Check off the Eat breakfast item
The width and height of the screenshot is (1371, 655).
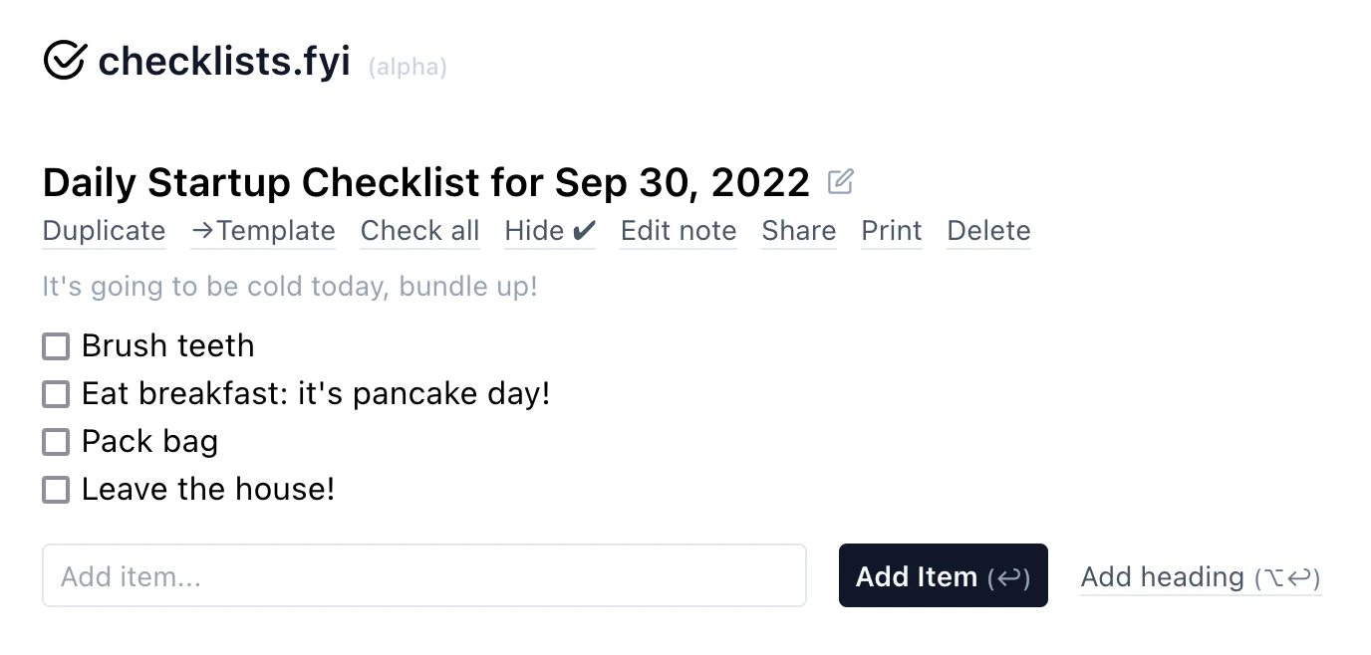point(56,394)
